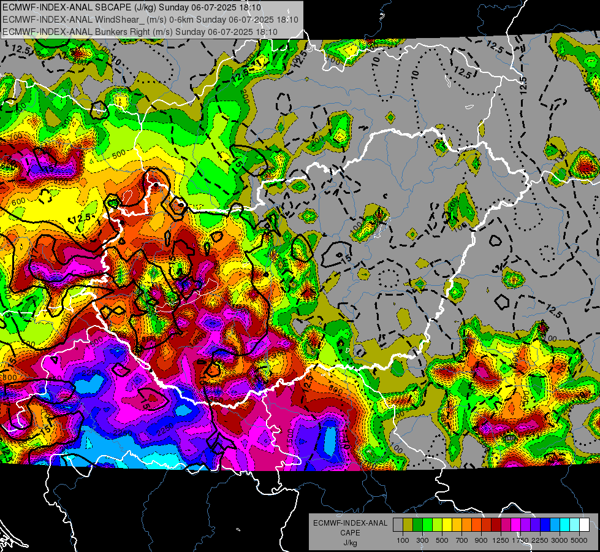Image resolution: width=600 pixels, height=552 pixels.
Task: Click the ECMWF-INDEX-ANAL legend title
Action: 350,523
